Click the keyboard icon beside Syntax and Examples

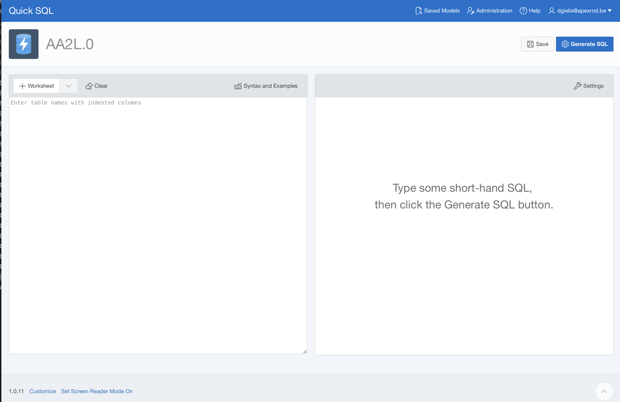click(238, 86)
